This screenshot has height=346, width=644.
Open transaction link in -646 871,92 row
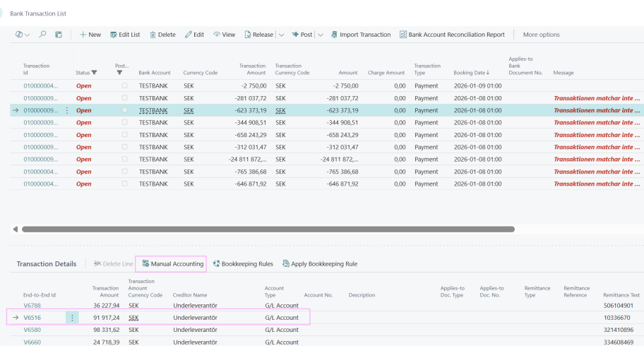pos(41,184)
